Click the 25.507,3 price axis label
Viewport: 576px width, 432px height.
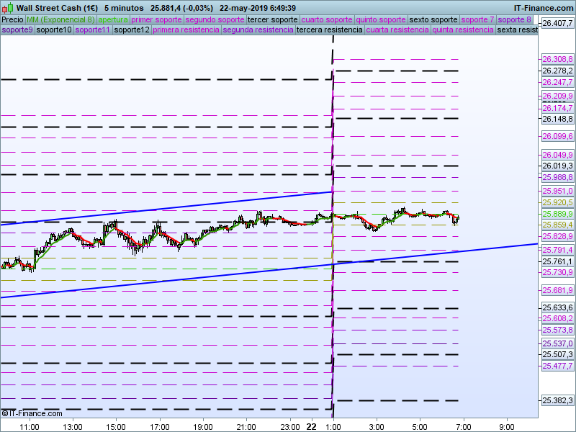(x=557, y=354)
